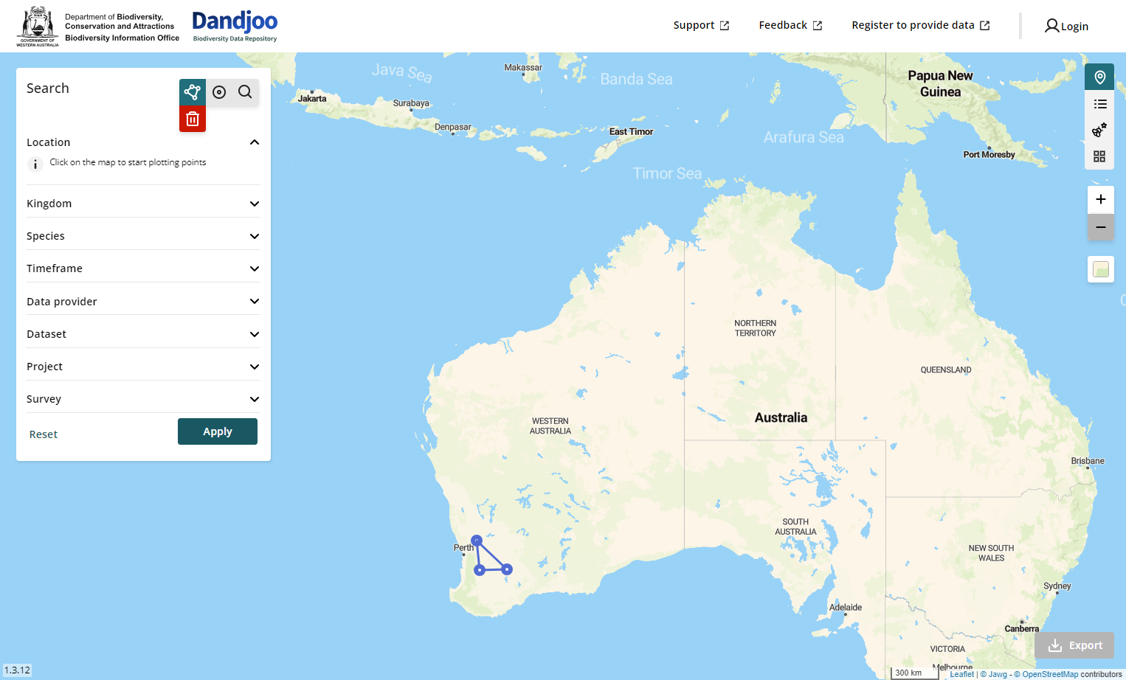This screenshot has height=680, width=1126.
Task: Delete the plotted polygon with the trash icon
Action: pos(193,119)
